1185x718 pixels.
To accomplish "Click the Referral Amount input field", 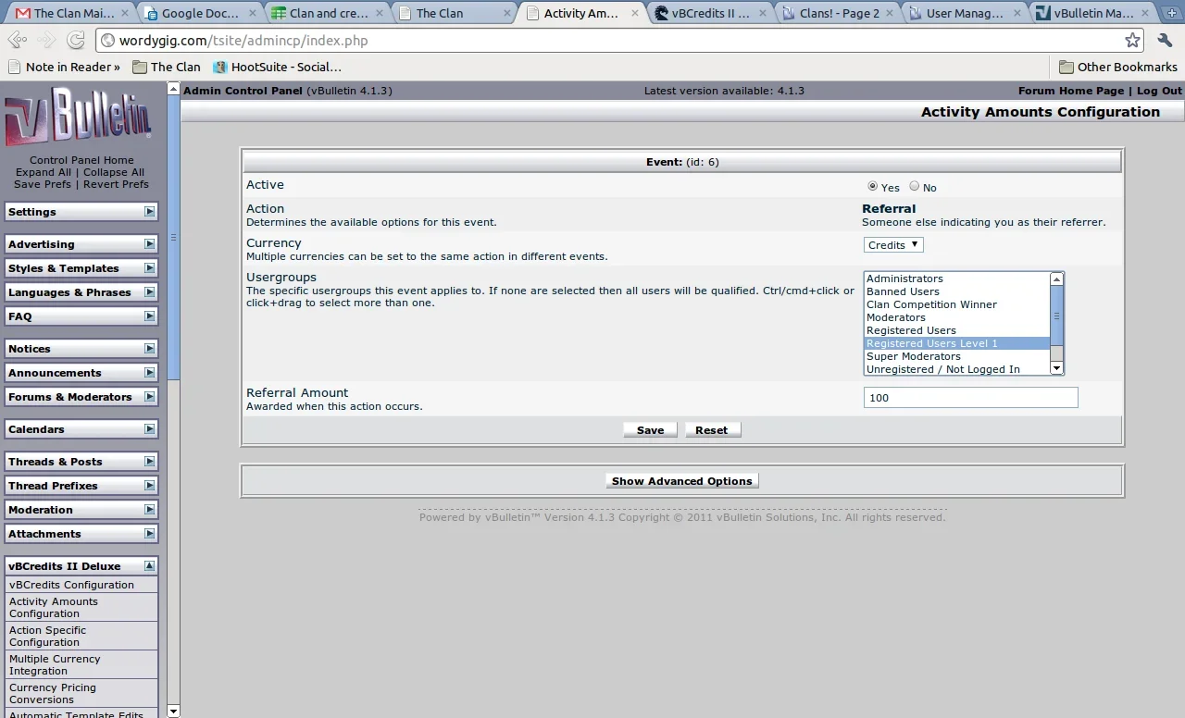I will (x=970, y=398).
